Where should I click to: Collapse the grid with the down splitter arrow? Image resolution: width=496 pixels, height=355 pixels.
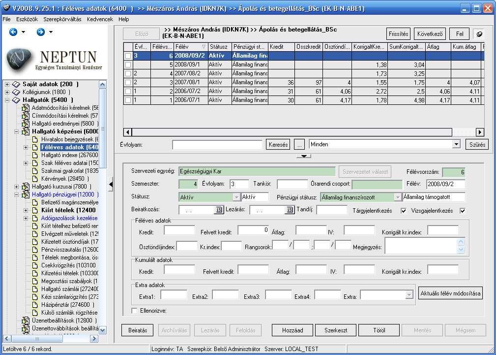pyautogui.click(x=304, y=156)
